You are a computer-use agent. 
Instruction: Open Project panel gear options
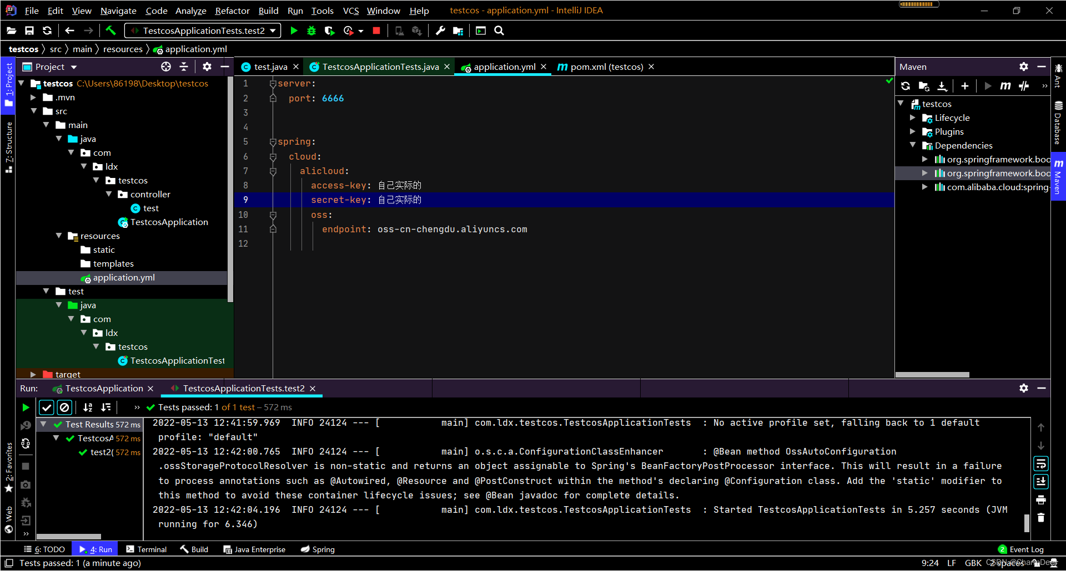coord(207,67)
